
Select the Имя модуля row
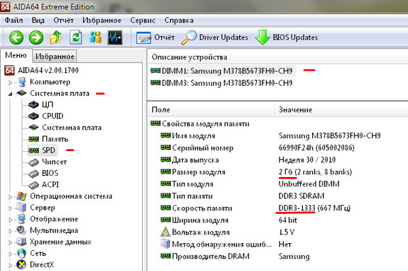coord(271,135)
